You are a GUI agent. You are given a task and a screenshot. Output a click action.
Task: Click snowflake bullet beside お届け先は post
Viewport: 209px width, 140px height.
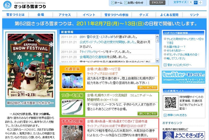(x=165, y=47)
